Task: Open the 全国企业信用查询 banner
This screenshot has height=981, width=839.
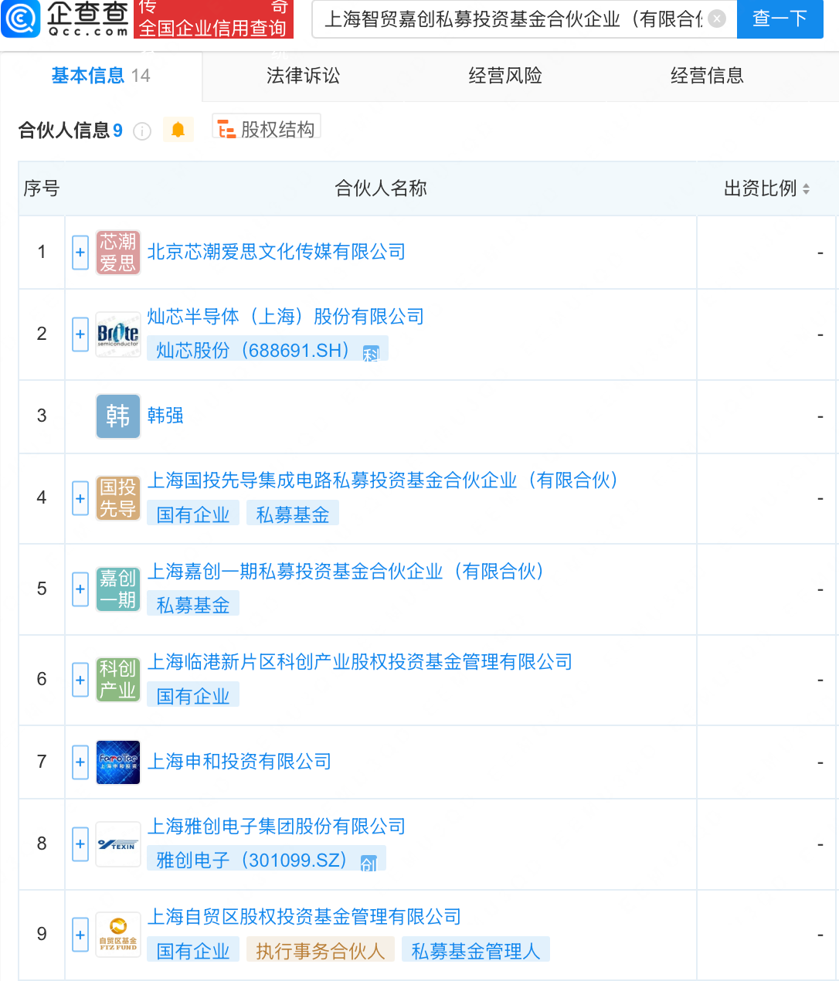Action: coord(212,19)
